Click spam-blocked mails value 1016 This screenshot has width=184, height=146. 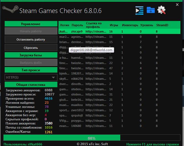[49, 128]
